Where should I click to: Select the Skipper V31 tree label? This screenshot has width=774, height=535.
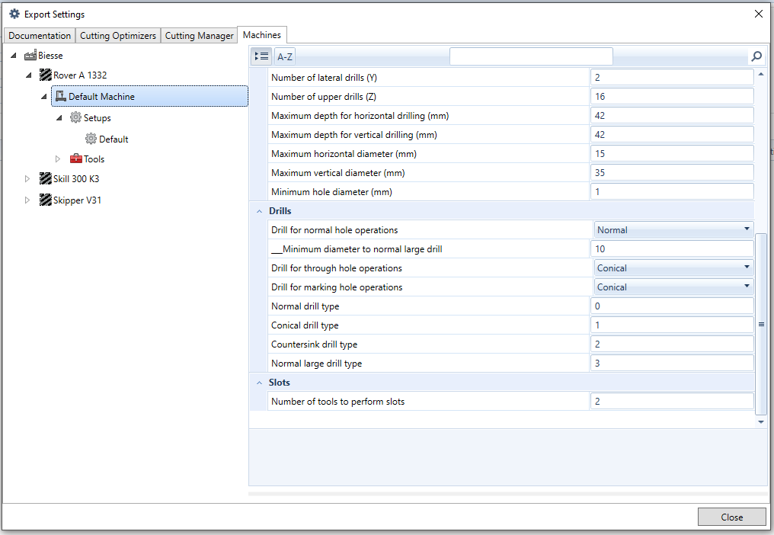point(77,200)
